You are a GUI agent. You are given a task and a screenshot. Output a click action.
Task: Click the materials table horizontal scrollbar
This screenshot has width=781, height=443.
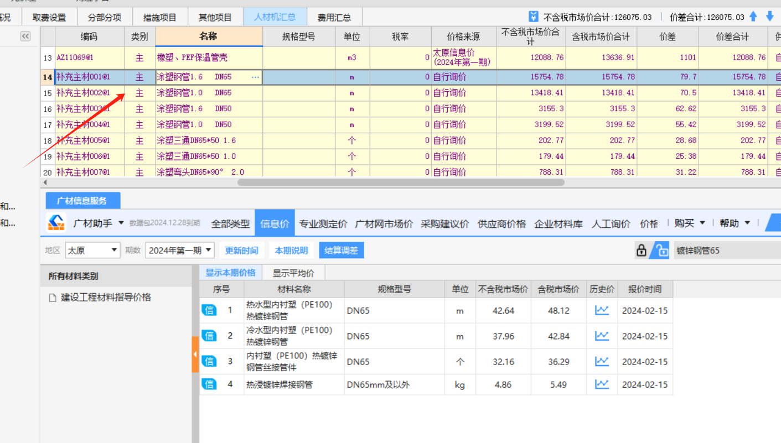pyautogui.click(x=401, y=182)
